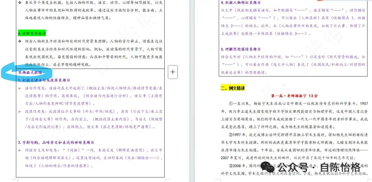Screen dimensions: 372x182
Task: Click the heading 5. 理解思想感情类题目
Action: (x=240, y=49)
